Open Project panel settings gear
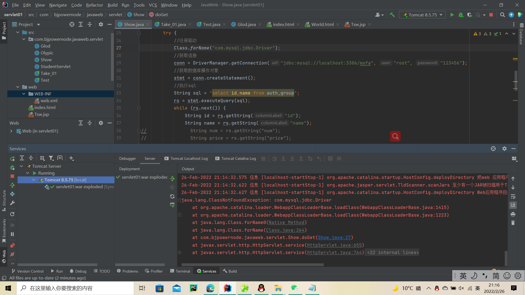This screenshot has width=525, height=295. [101, 24]
